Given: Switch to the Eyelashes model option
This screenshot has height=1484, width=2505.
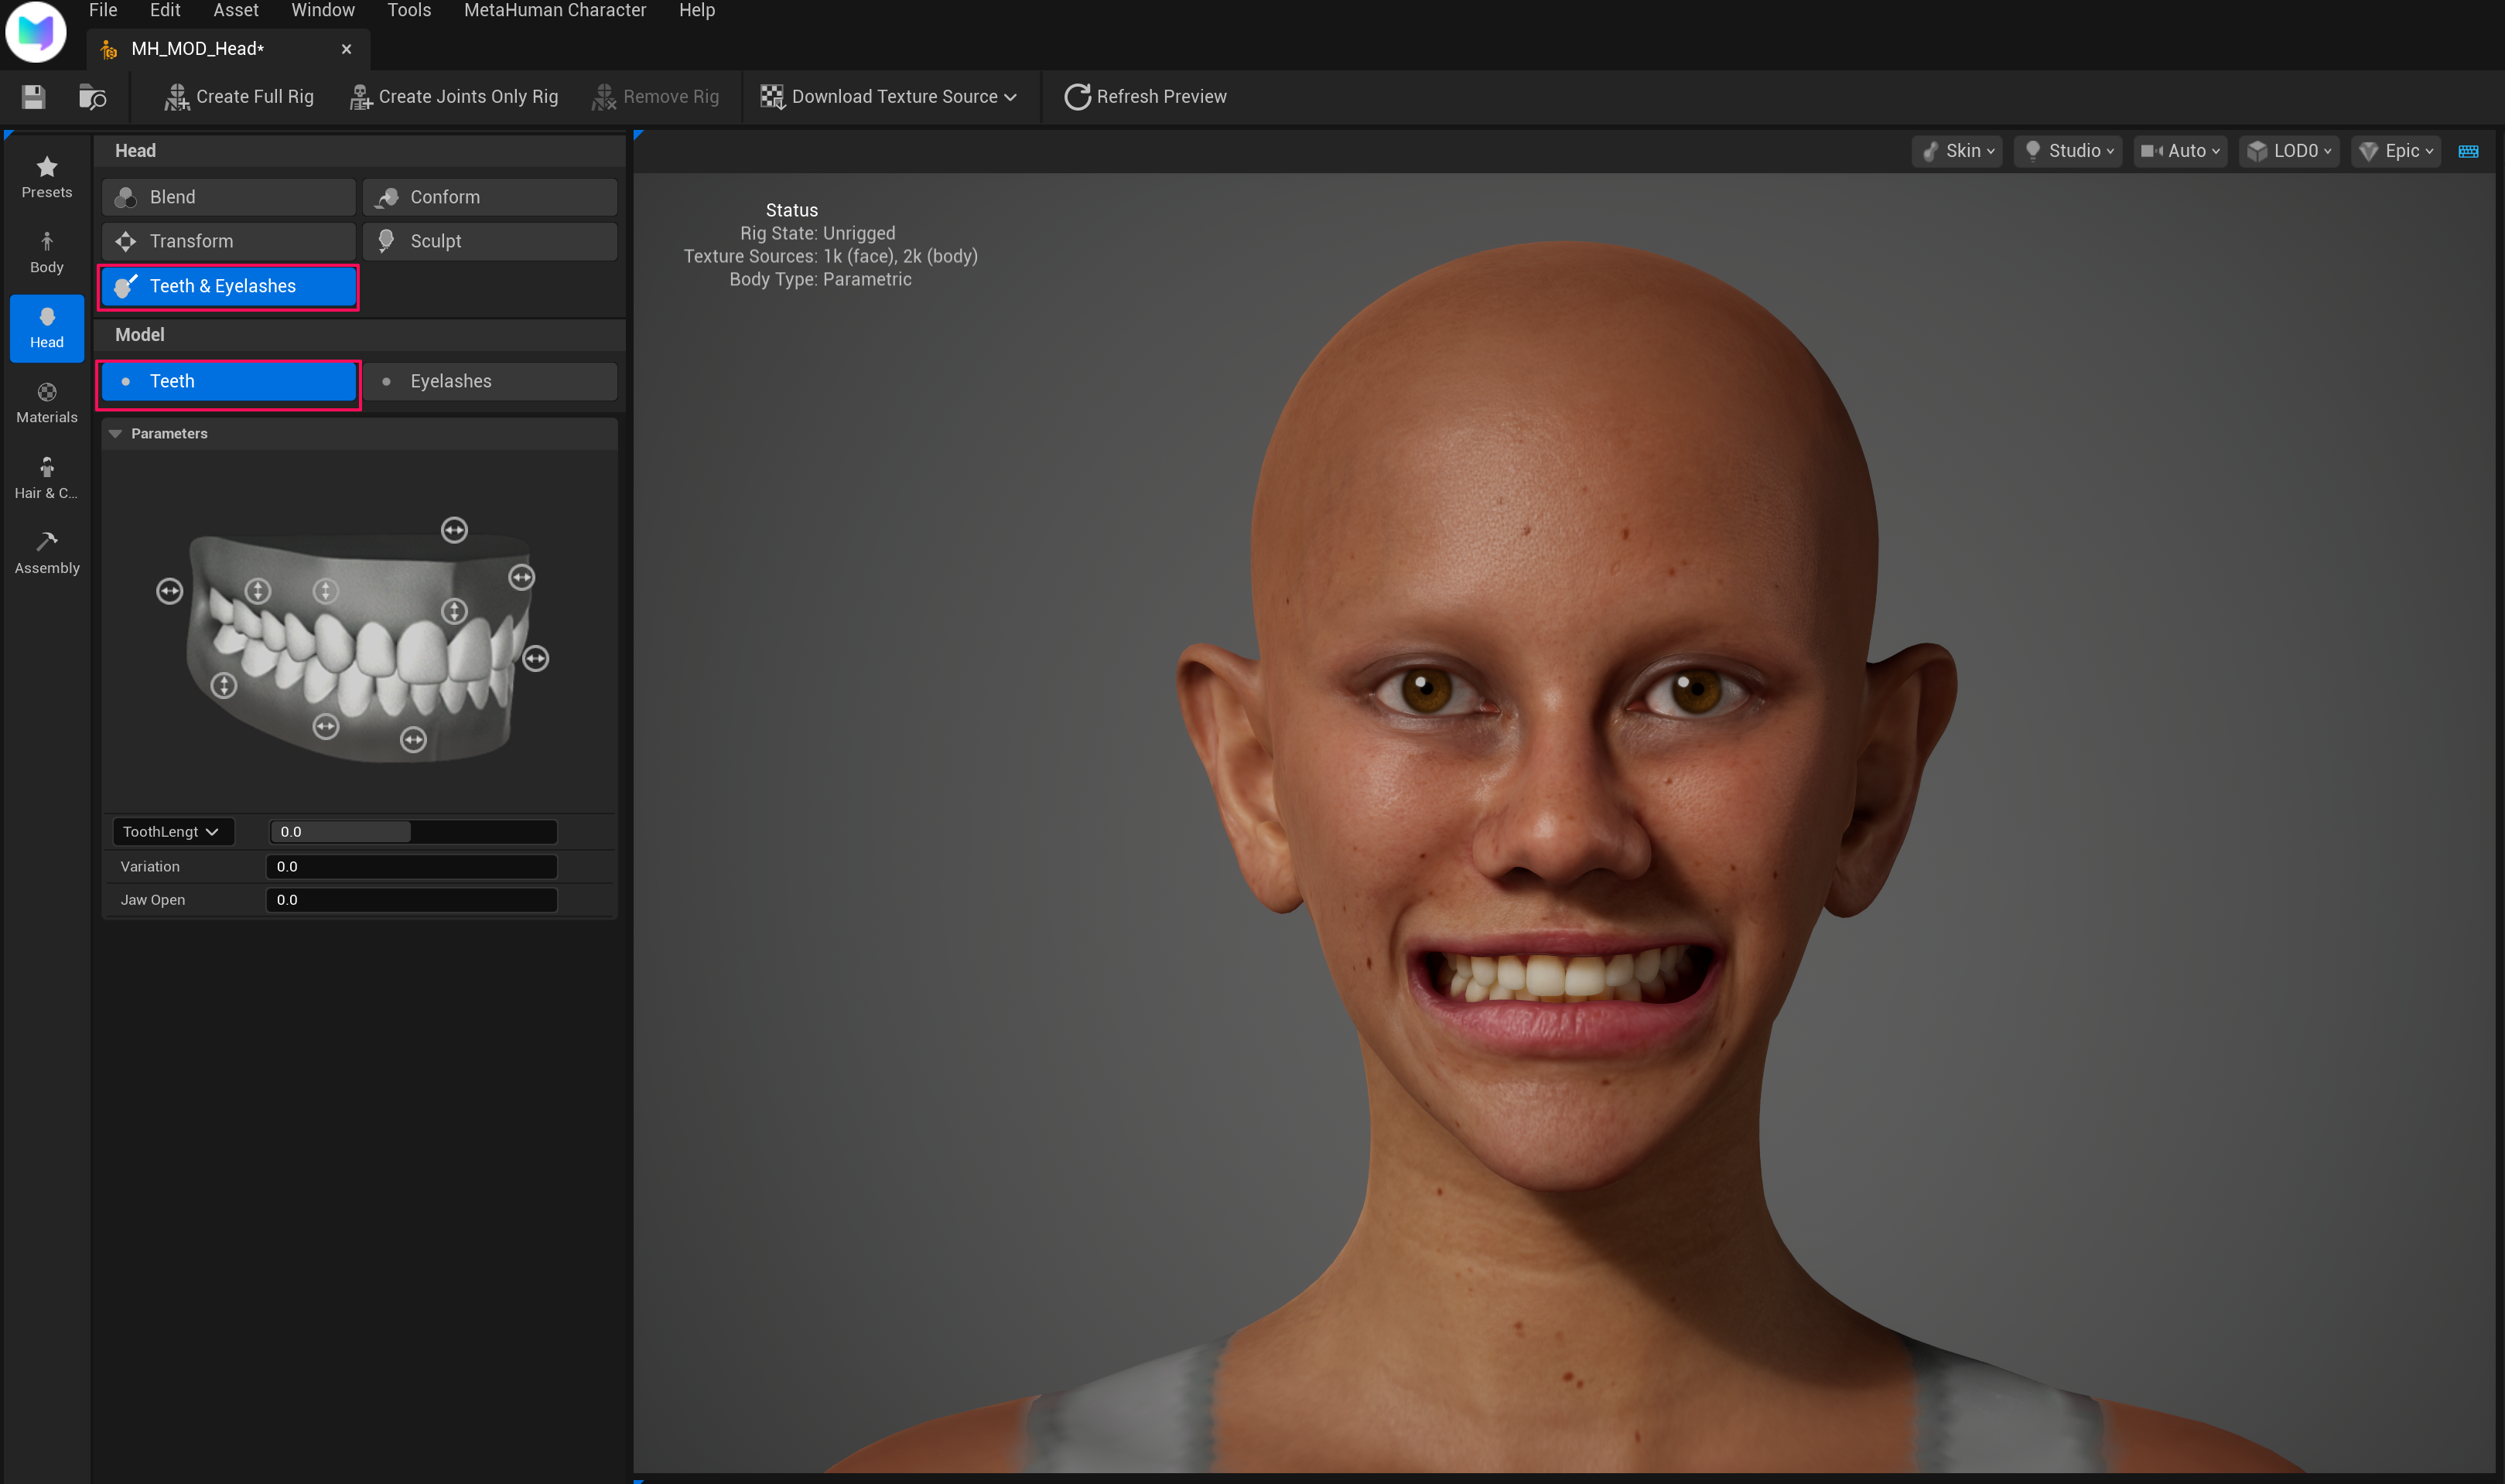Looking at the screenshot, I should [x=489, y=381].
